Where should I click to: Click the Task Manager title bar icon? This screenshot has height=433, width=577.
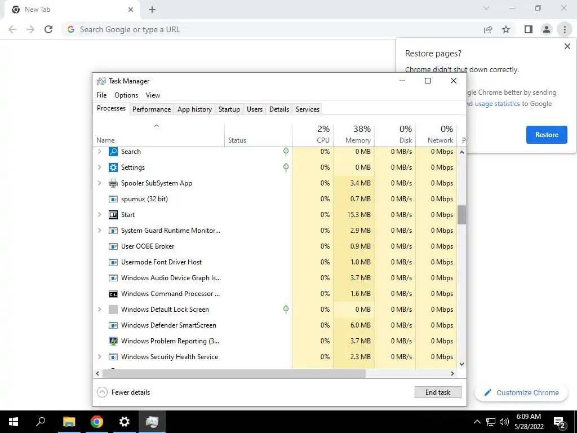tap(101, 81)
